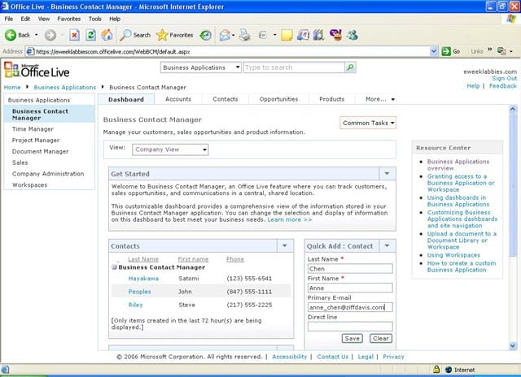521x377 pixels.
Task: Click the green Go arrow button
Action: 446,51
